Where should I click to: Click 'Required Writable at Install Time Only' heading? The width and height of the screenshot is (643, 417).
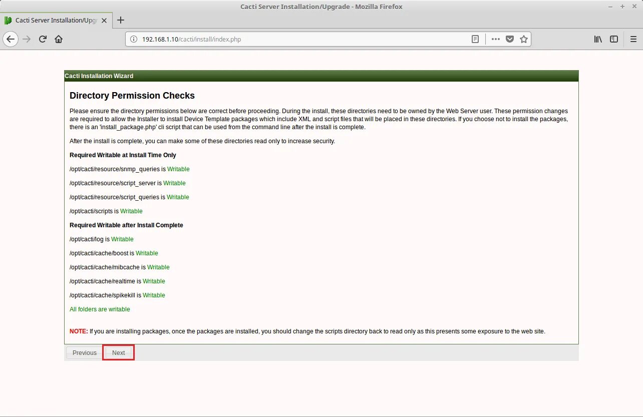(x=123, y=155)
